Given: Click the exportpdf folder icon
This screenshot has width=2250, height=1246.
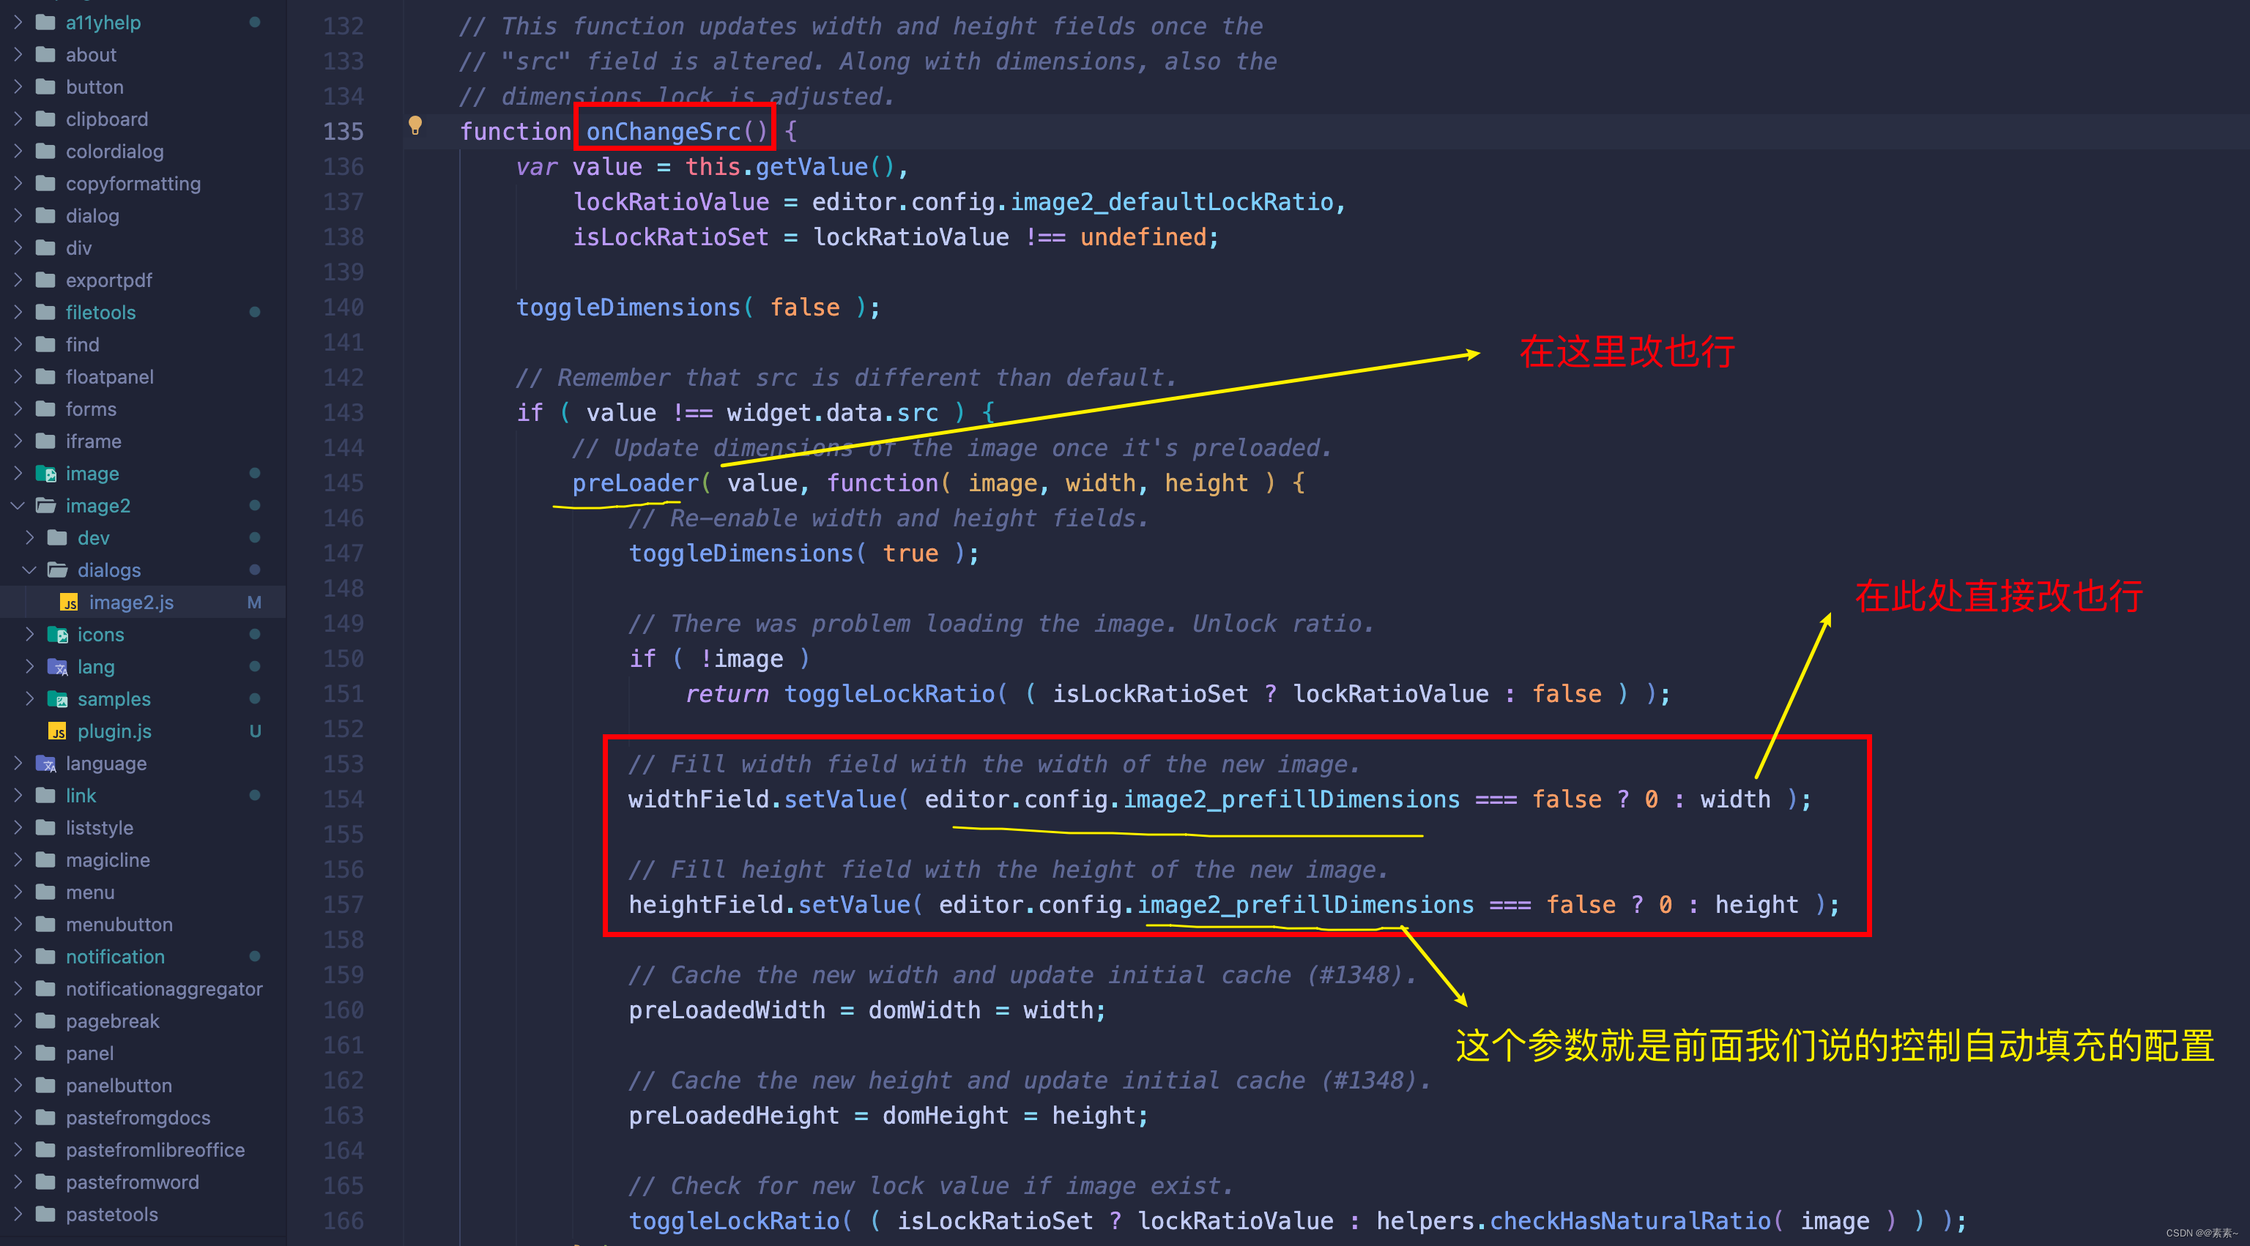Looking at the screenshot, I should [x=45, y=280].
